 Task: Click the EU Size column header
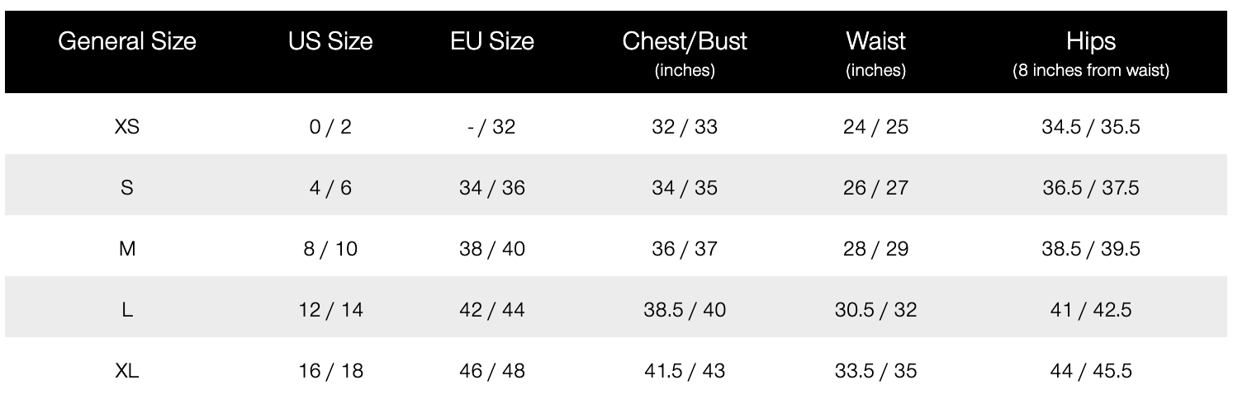(x=491, y=41)
